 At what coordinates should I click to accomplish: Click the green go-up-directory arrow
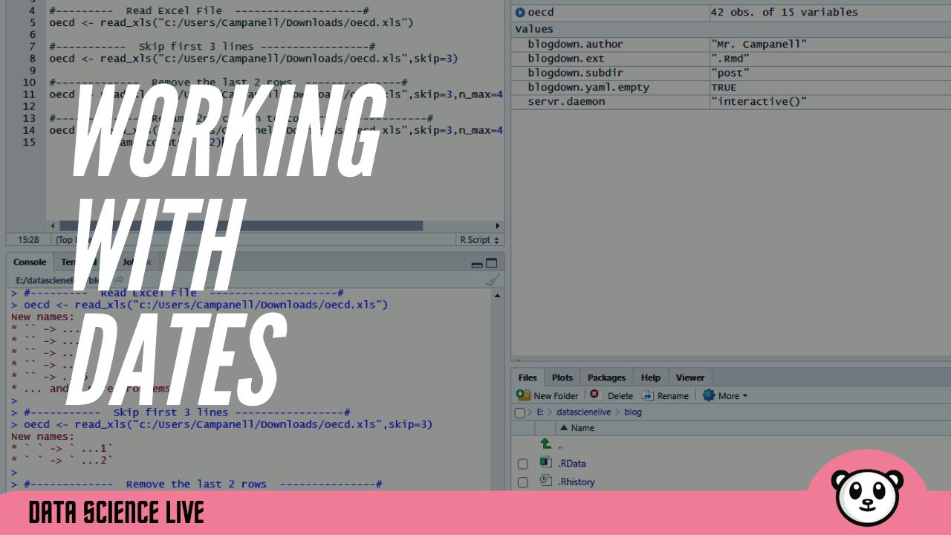(546, 444)
